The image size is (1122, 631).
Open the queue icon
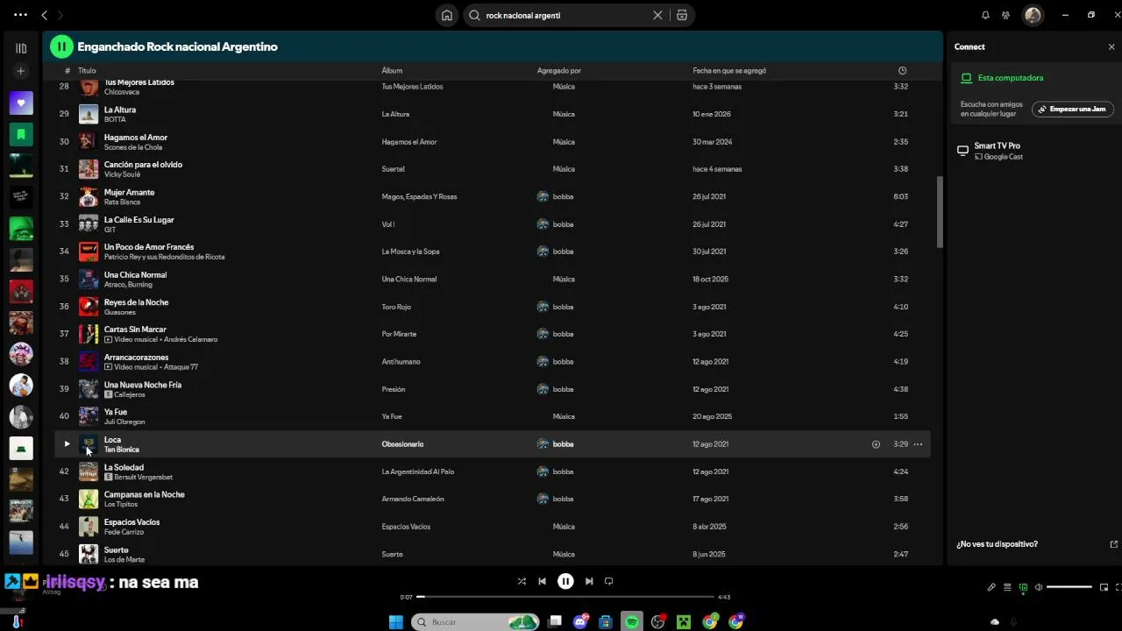[1008, 587]
